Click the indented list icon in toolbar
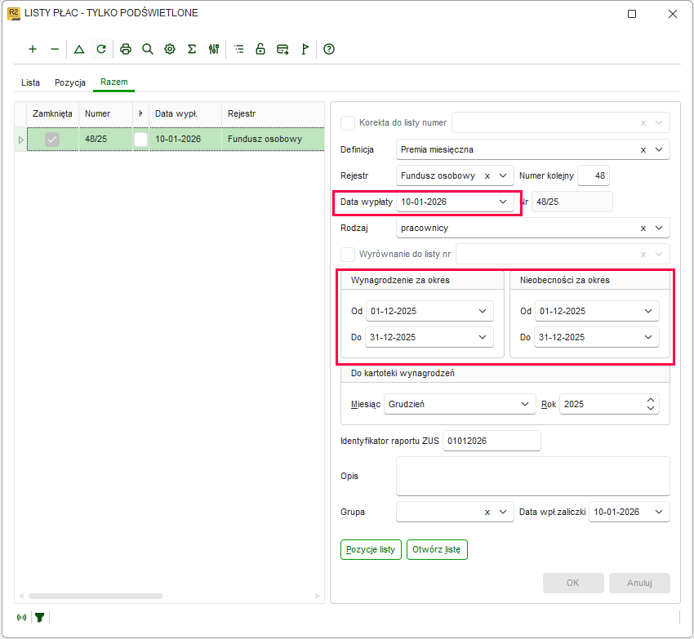 239,49
